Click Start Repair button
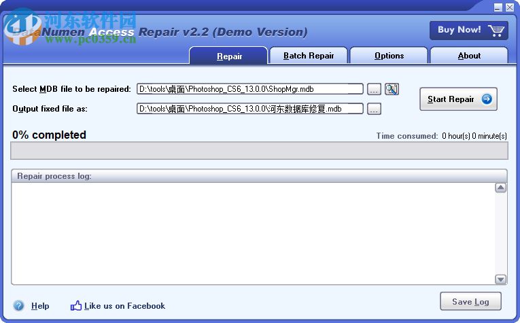Image resolution: width=520 pixels, height=323 pixels. pyautogui.click(x=458, y=99)
